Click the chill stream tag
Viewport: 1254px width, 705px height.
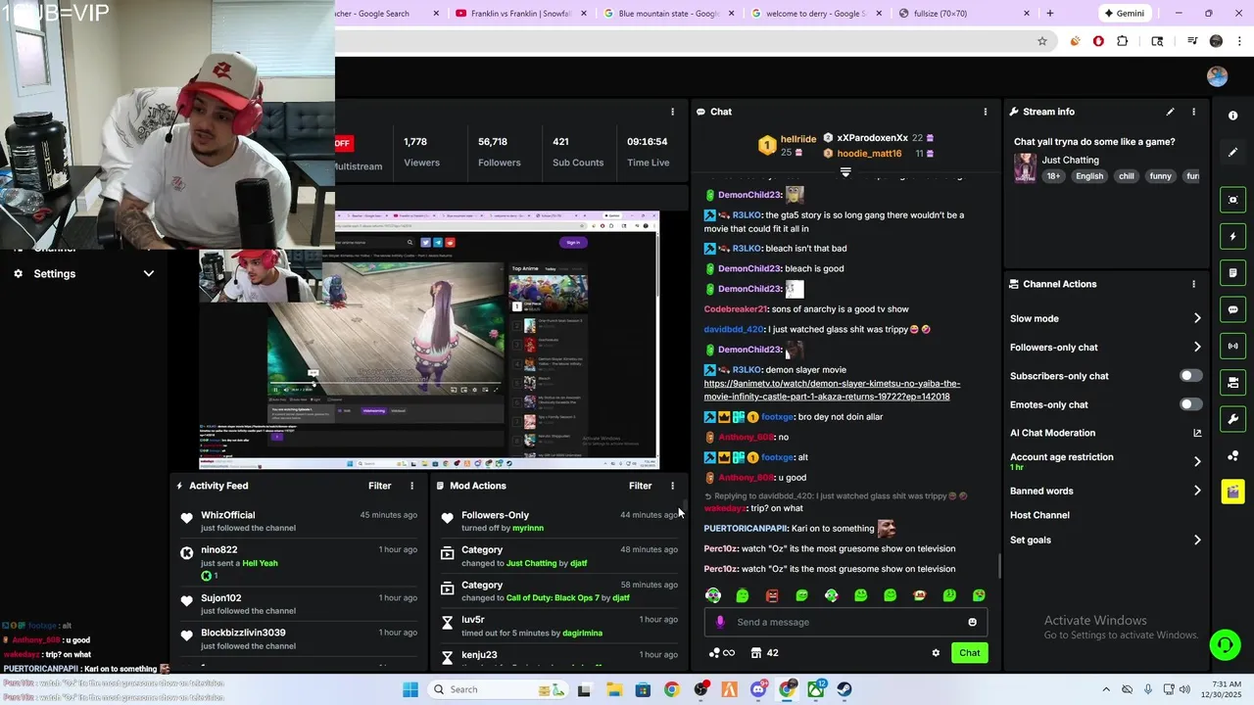(1127, 176)
